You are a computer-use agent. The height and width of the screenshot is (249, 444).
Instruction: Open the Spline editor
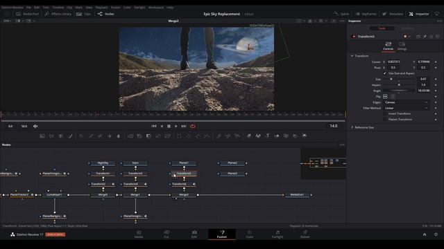pyautogui.click(x=341, y=14)
